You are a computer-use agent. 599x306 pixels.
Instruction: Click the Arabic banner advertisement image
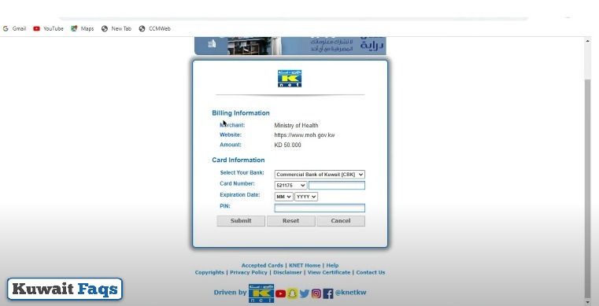click(290, 46)
